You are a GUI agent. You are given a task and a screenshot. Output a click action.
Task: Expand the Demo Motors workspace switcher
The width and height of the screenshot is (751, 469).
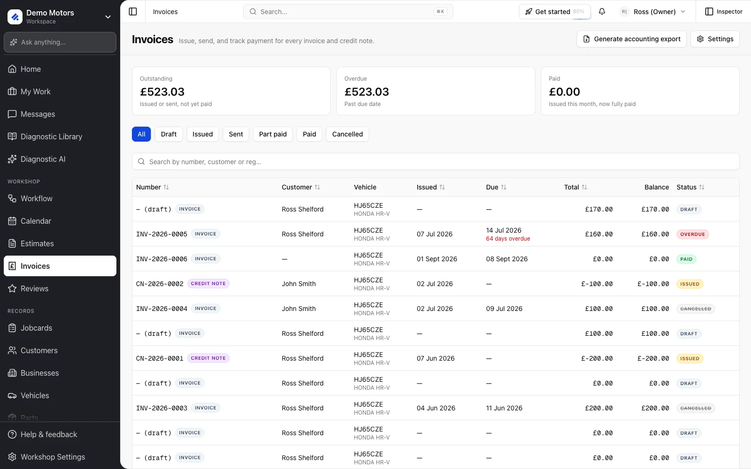point(60,16)
